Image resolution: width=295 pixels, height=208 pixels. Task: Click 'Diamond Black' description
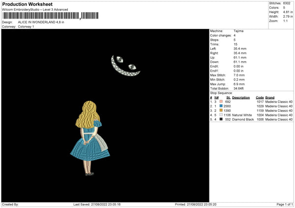pos(243,120)
